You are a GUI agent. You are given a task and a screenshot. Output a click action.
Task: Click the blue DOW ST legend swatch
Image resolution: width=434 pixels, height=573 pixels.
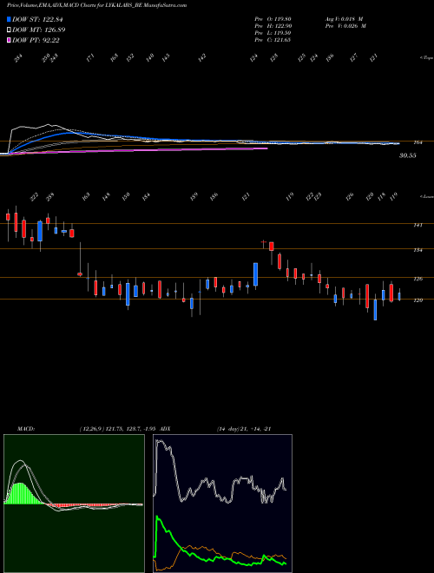[x=9, y=19]
